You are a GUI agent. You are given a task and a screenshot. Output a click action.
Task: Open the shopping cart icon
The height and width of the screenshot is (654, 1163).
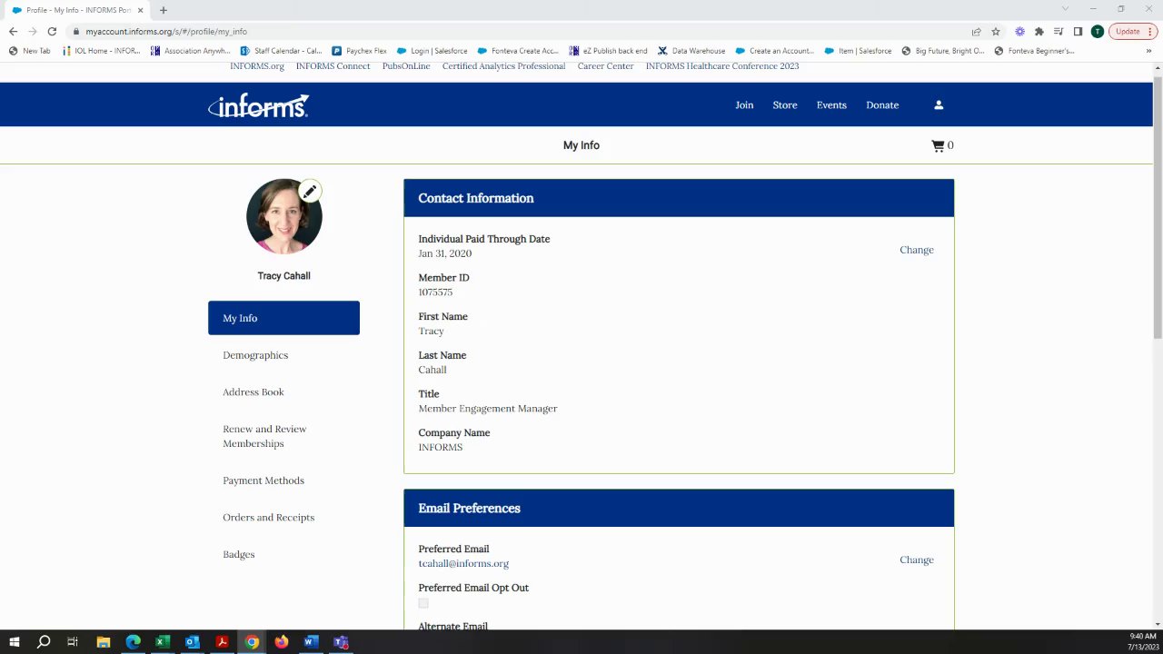[938, 145]
